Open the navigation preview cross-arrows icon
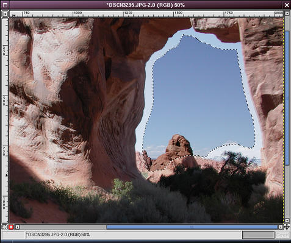Screen dimensions: 291x243 pyautogui.click(x=287, y=227)
